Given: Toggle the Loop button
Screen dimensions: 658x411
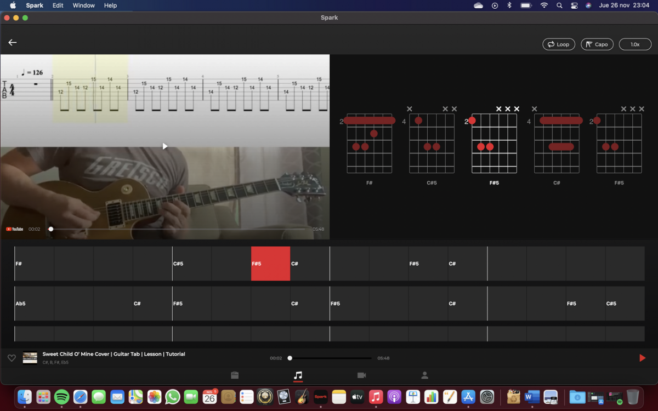Looking at the screenshot, I should point(559,44).
